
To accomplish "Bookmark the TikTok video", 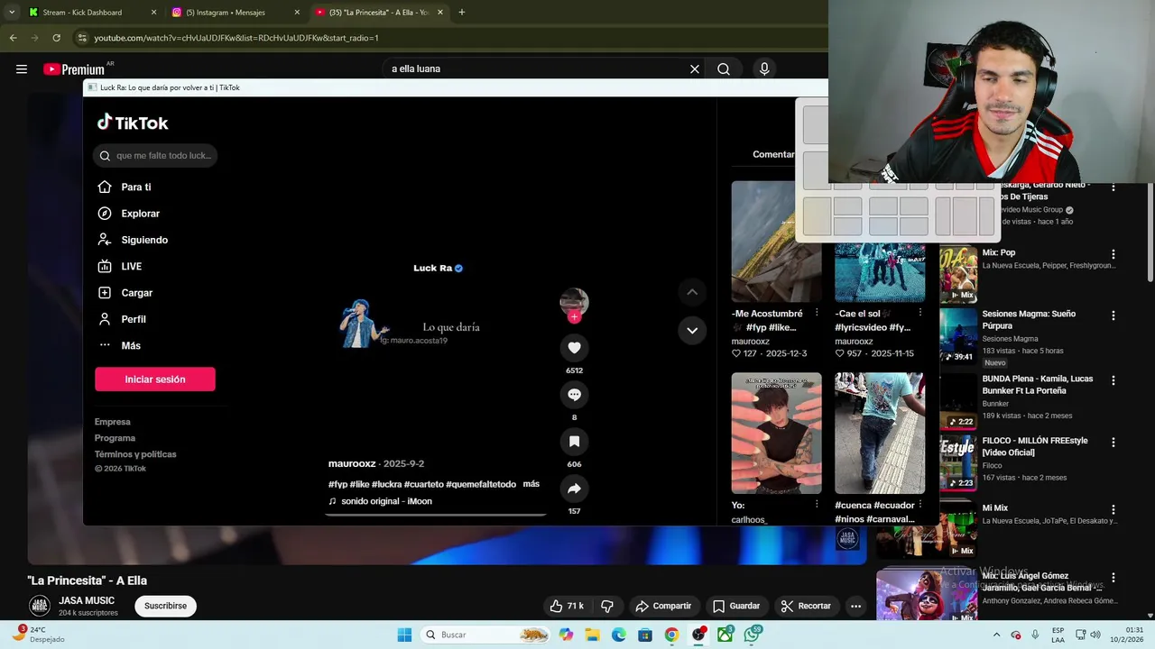I will pos(574,442).
